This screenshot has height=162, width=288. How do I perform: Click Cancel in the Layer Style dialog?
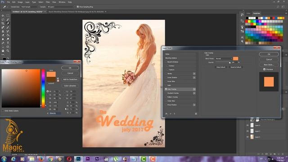pos(269,59)
